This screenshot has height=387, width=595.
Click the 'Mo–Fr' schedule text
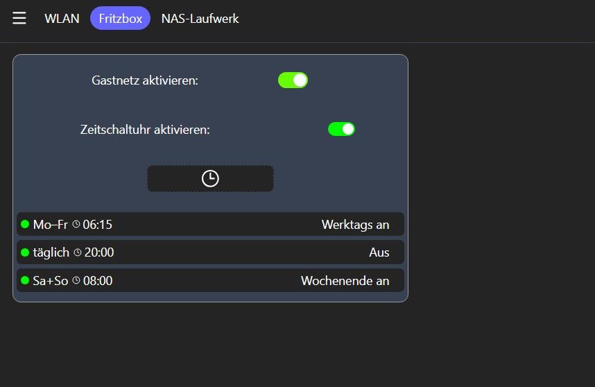(x=51, y=225)
